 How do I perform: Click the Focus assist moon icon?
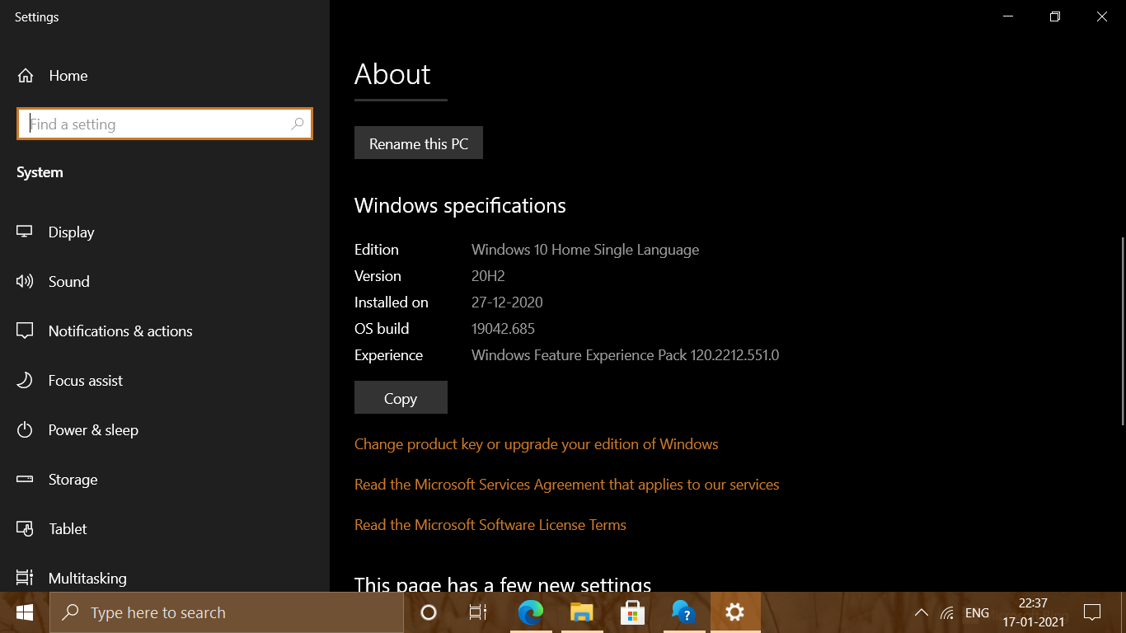point(25,381)
